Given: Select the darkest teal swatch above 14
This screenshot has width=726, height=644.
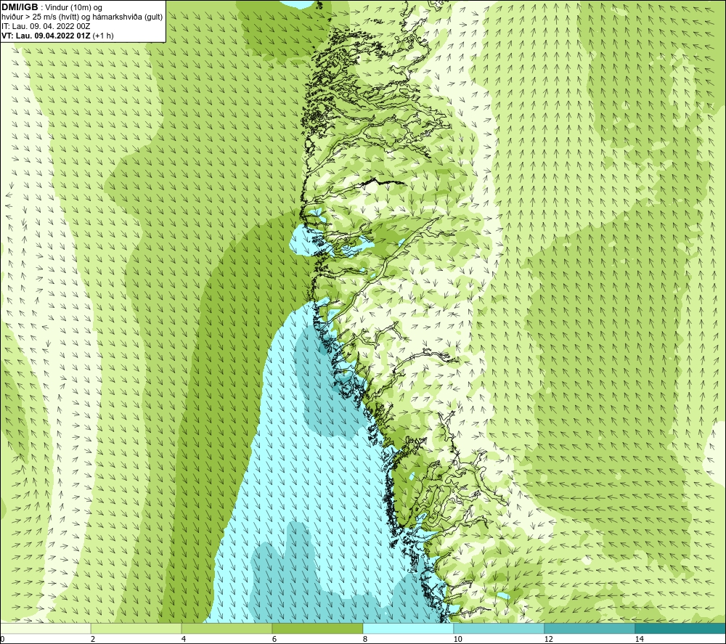Looking at the screenshot, I should pyautogui.click(x=680, y=629).
